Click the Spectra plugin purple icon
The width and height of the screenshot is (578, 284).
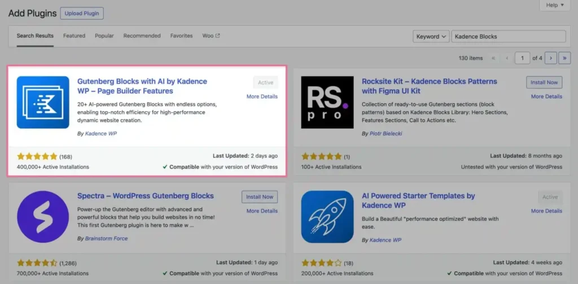(x=43, y=216)
